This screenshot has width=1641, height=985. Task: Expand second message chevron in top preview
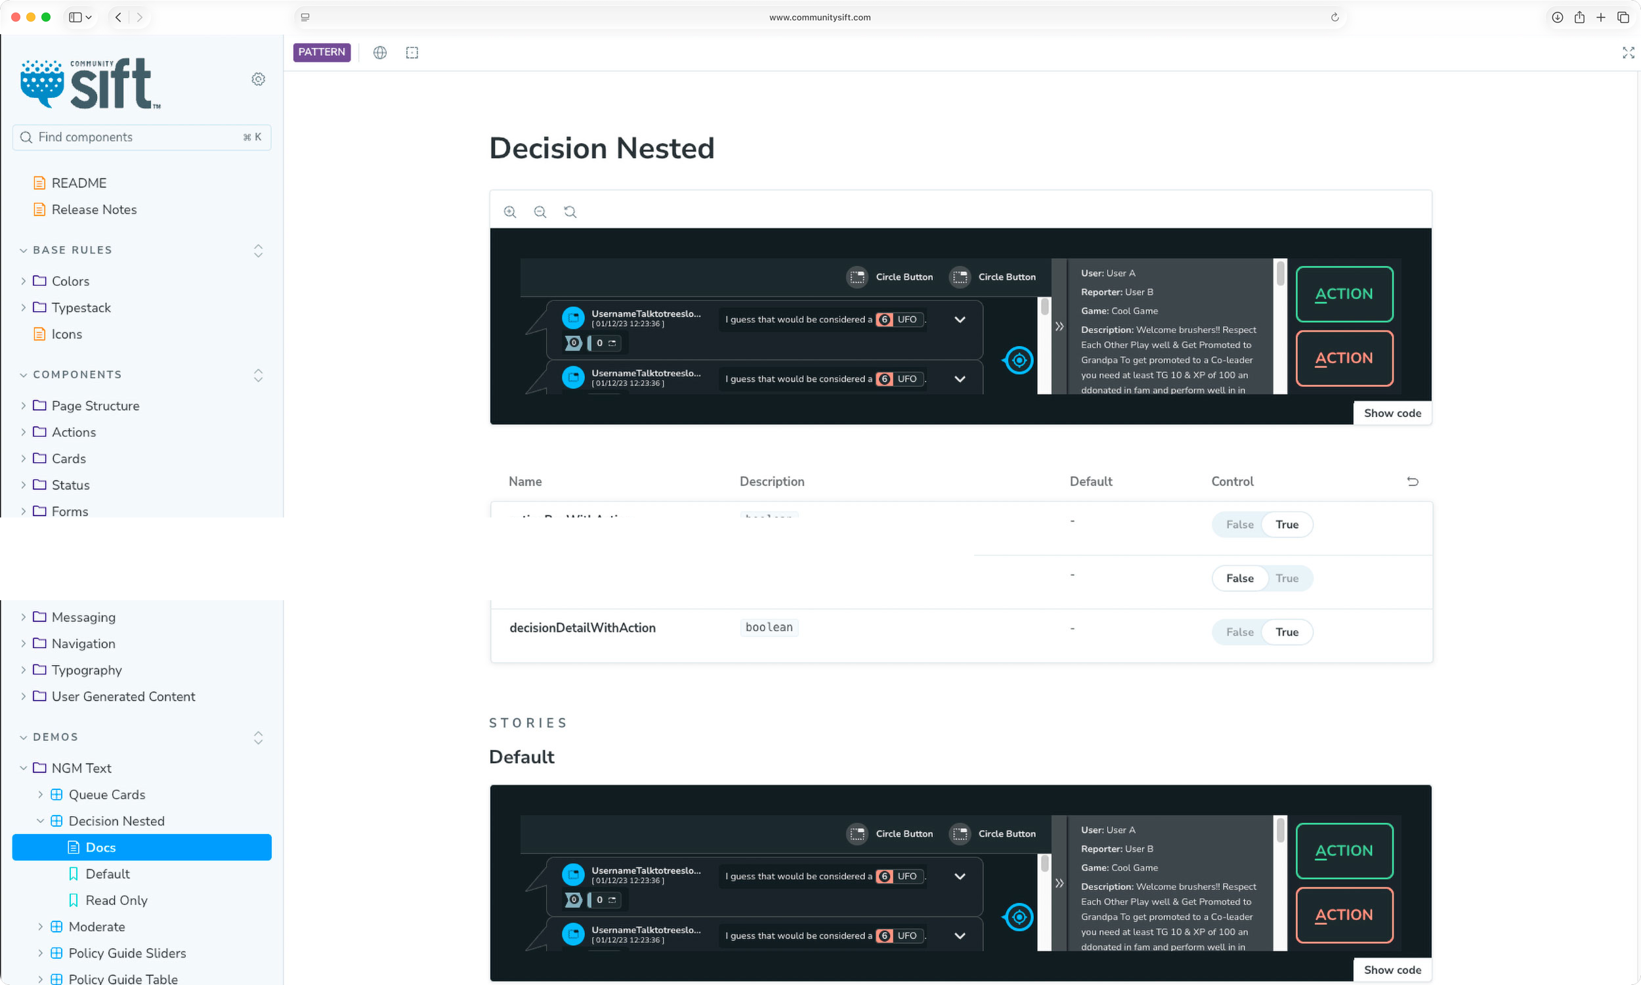pyautogui.click(x=959, y=379)
